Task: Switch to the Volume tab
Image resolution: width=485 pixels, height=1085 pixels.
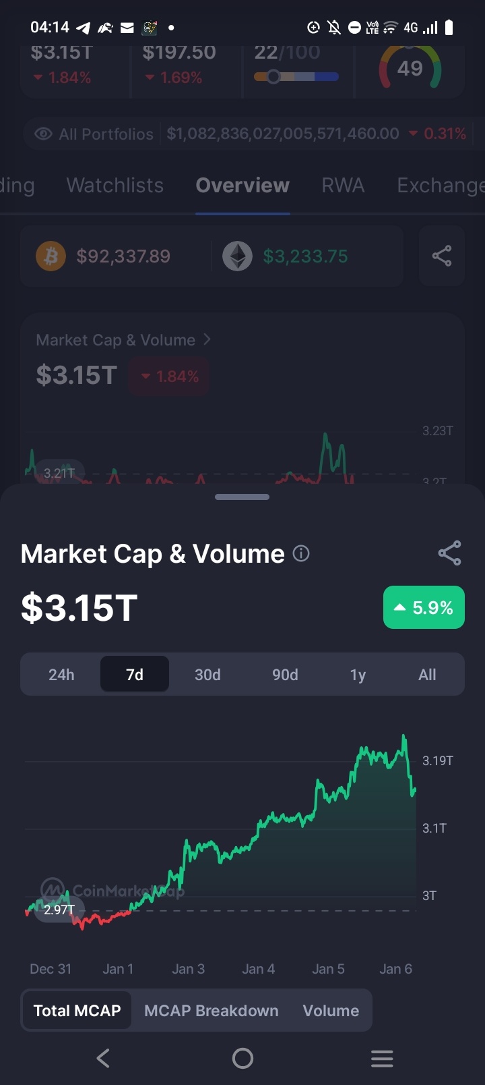Action: point(331,1011)
